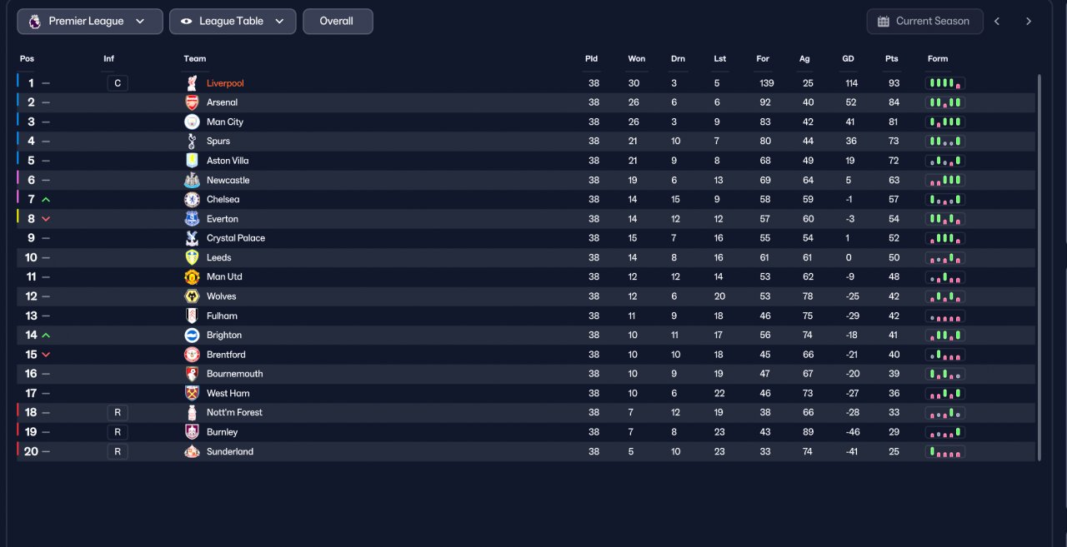Viewport: 1067px width, 547px height.
Task: Click the champions 'C' badge for Liverpool
Action: (118, 83)
